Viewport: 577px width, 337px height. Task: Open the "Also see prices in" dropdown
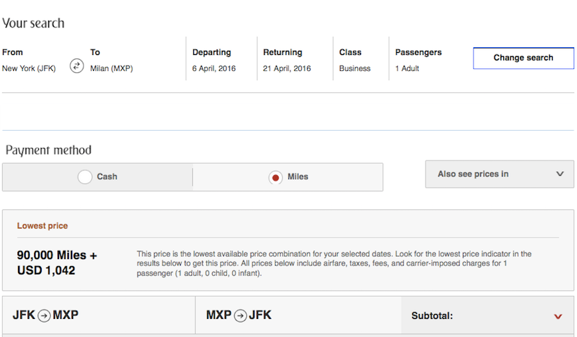[499, 174]
